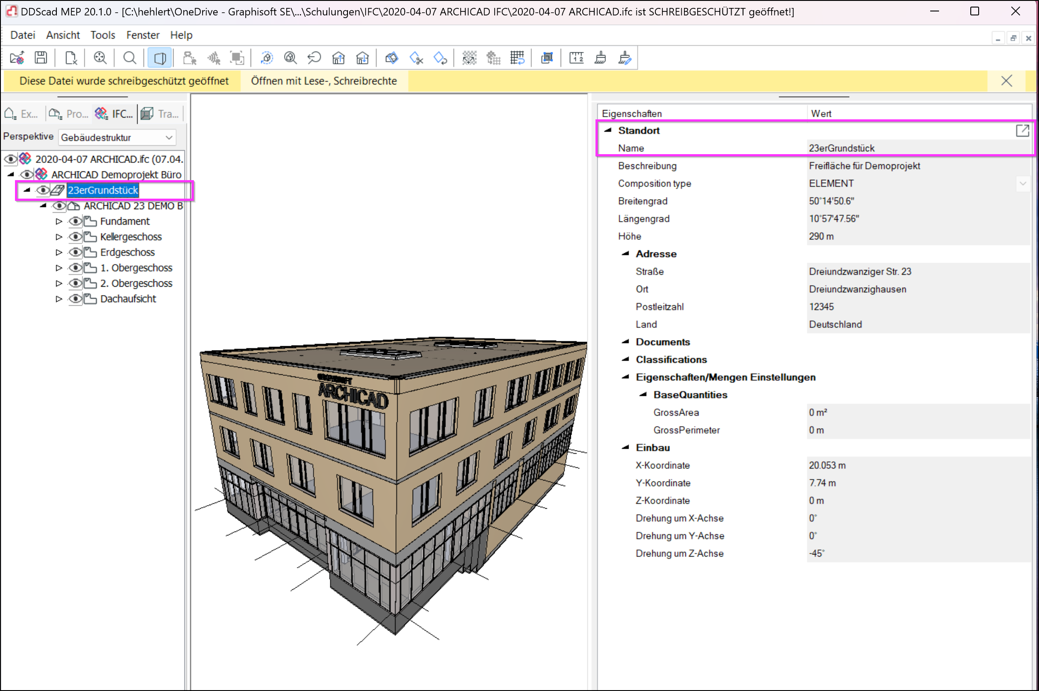Expand the Erdgeschoss tree node
The height and width of the screenshot is (691, 1039).
pyautogui.click(x=59, y=252)
